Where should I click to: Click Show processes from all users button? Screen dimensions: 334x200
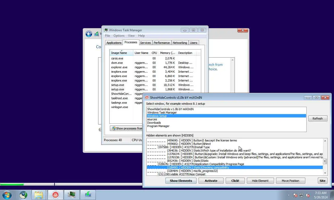click(127, 128)
